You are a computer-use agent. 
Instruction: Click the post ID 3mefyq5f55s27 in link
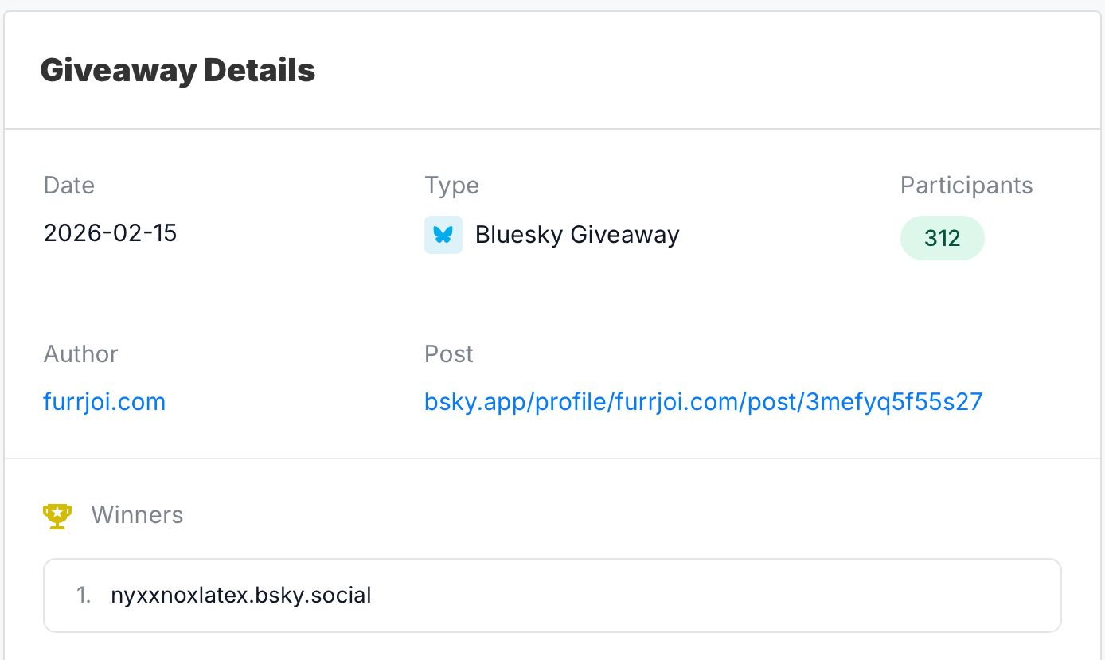pyautogui.click(x=894, y=402)
